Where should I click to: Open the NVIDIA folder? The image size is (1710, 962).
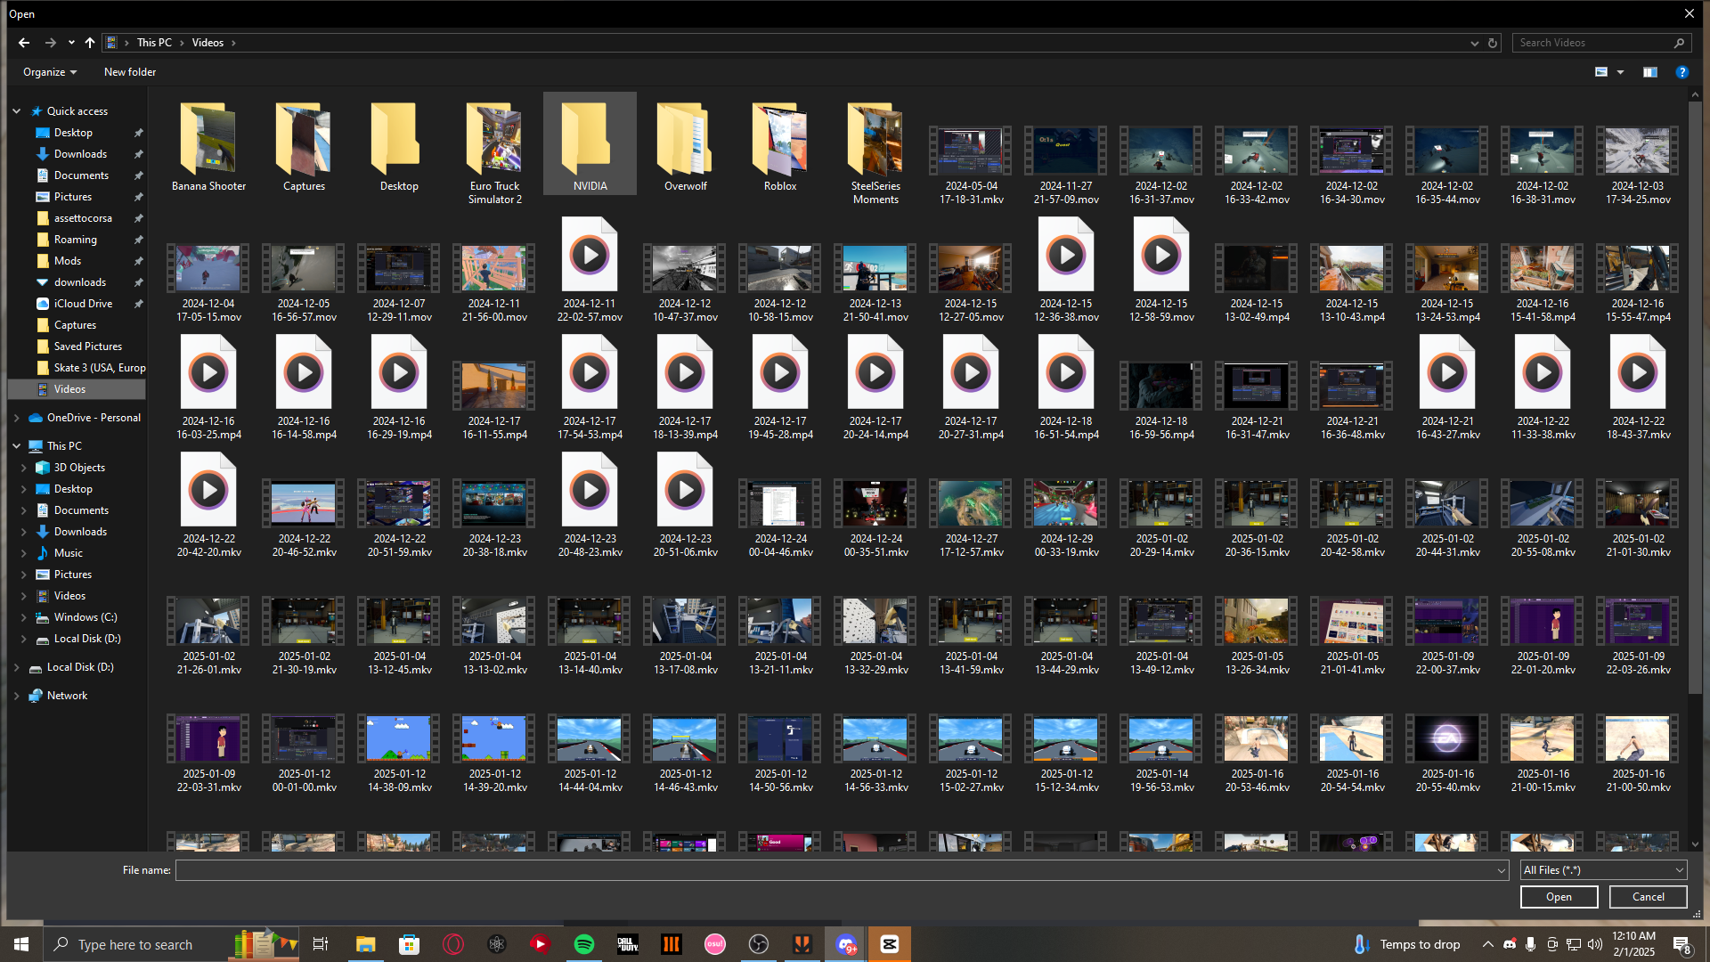click(590, 144)
